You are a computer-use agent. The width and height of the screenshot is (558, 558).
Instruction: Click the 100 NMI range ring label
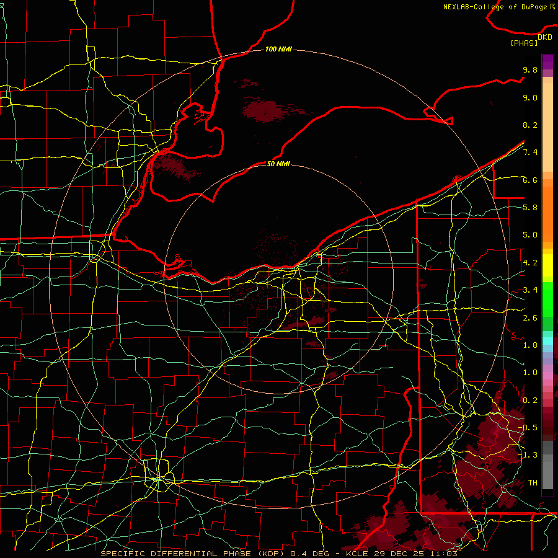(x=278, y=49)
